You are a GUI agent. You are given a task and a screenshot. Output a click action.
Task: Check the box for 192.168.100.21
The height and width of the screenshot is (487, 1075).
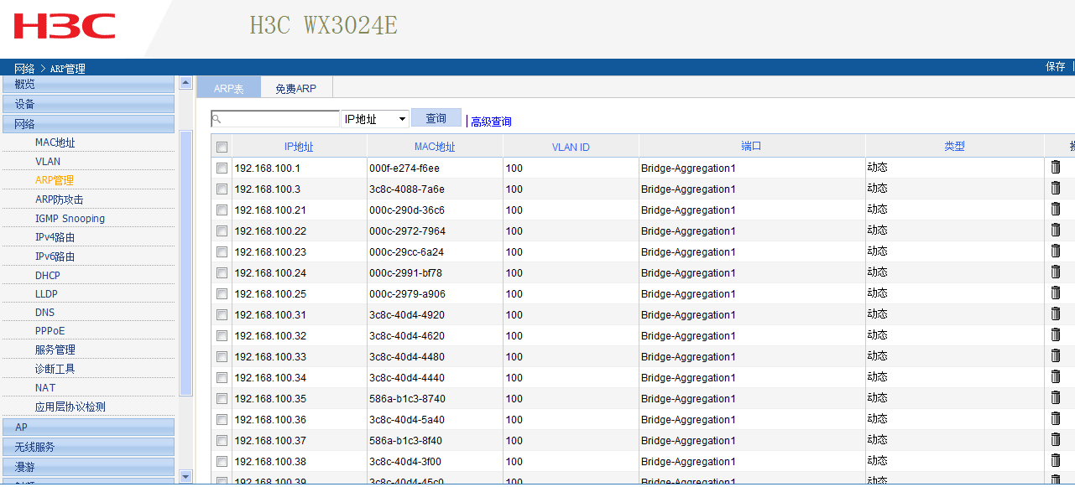click(222, 210)
